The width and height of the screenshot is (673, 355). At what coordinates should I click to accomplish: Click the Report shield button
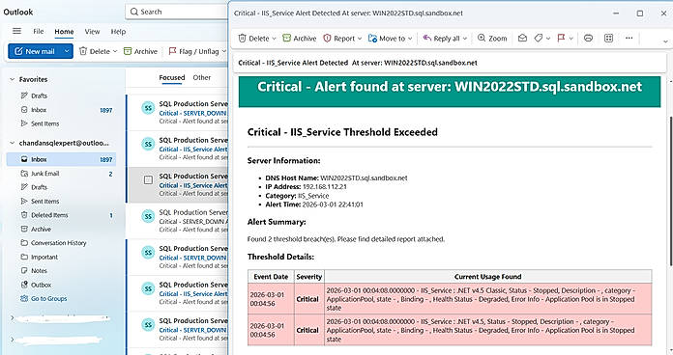(339, 39)
